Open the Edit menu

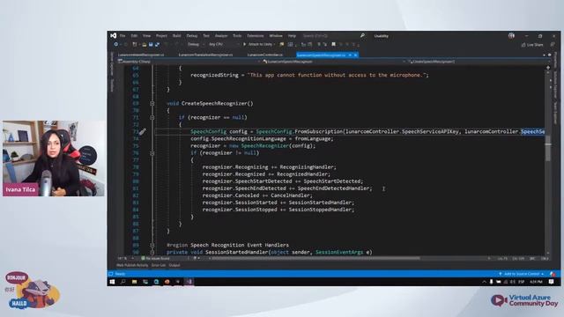tap(134, 36)
